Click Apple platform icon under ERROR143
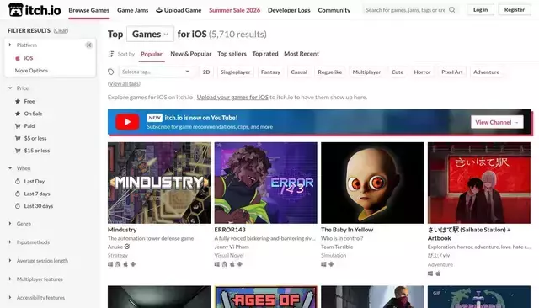This screenshot has width=539, height=308. coord(232,264)
